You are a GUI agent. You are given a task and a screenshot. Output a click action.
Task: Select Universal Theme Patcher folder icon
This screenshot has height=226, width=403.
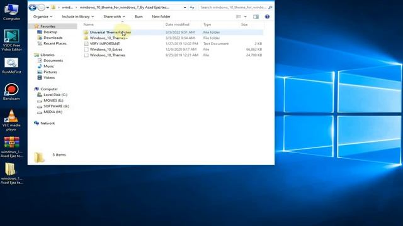tap(86, 32)
